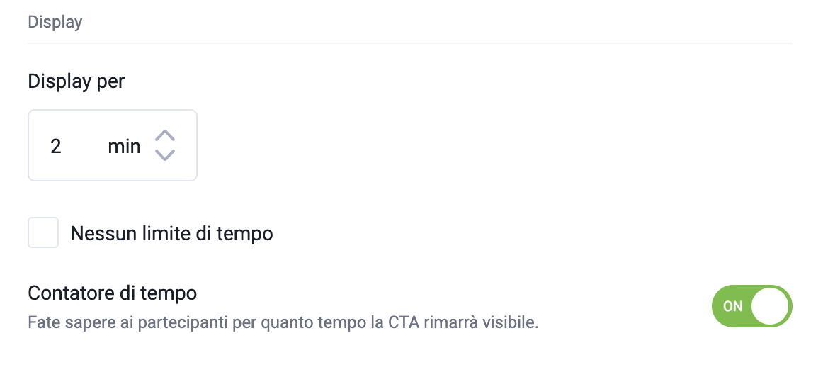The height and width of the screenshot is (377, 823).
Task: Click the Contatore di tempo heading
Action: 112,292
